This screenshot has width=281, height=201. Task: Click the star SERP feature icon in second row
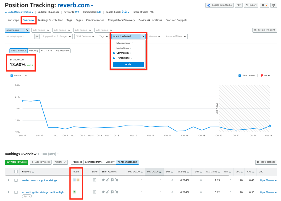coord(103,192)
